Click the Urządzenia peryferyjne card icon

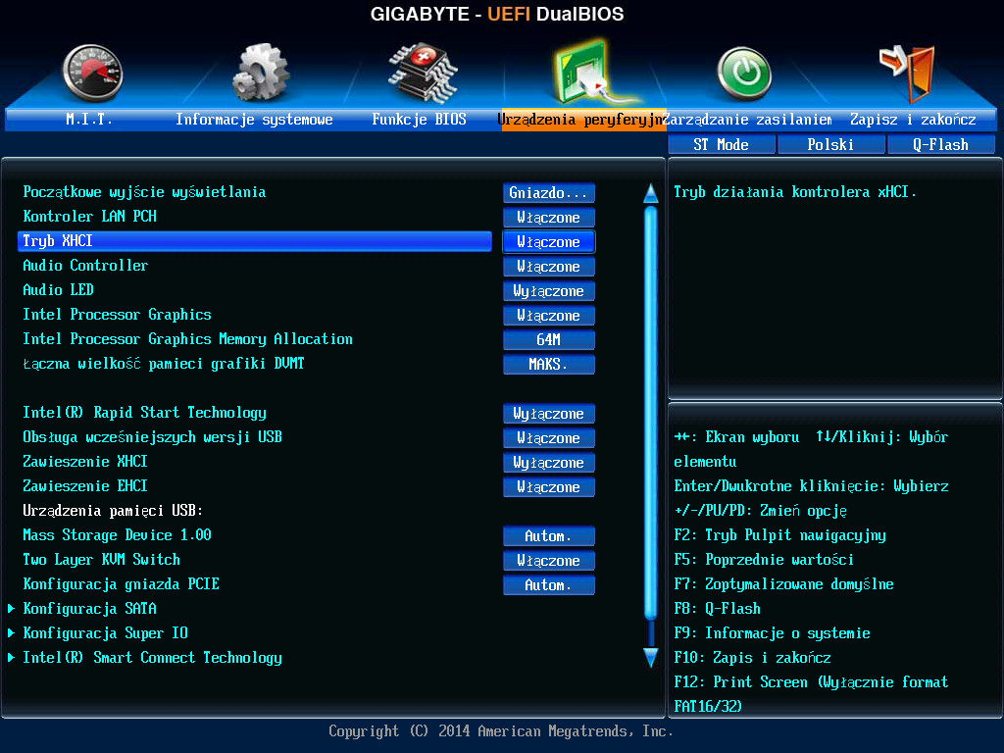(582, 69)
